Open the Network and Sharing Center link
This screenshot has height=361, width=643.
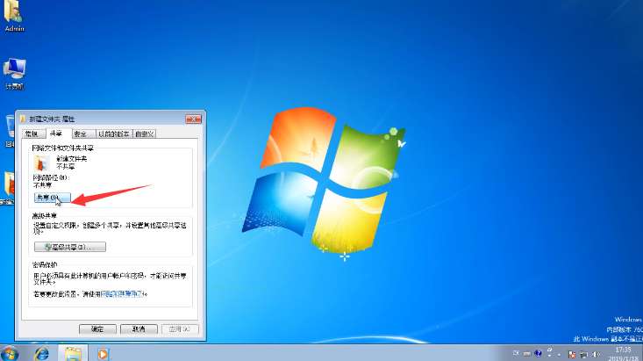(x=123, y=294)
